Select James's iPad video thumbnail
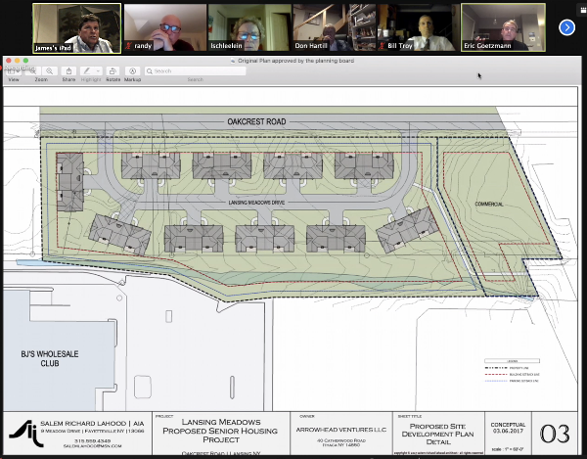The width and height of the screenshot is (587, 459). click(76, 27)
